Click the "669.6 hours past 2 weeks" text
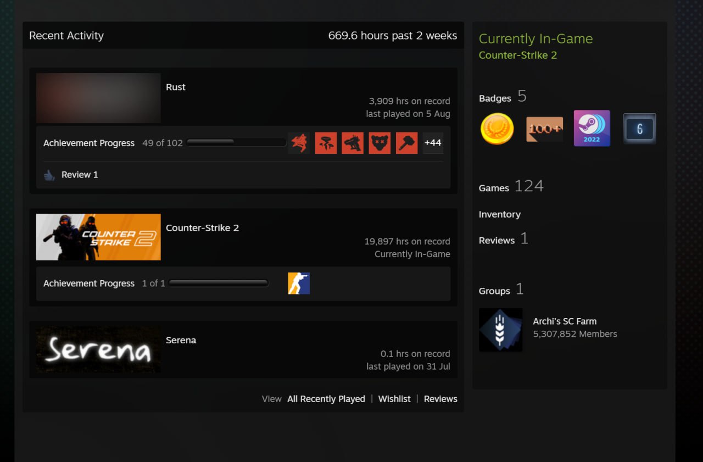 (393, 36)
